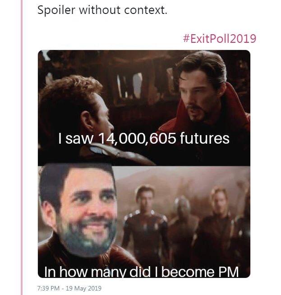Click the pink vertical bar at left edge

pos(21,135)
